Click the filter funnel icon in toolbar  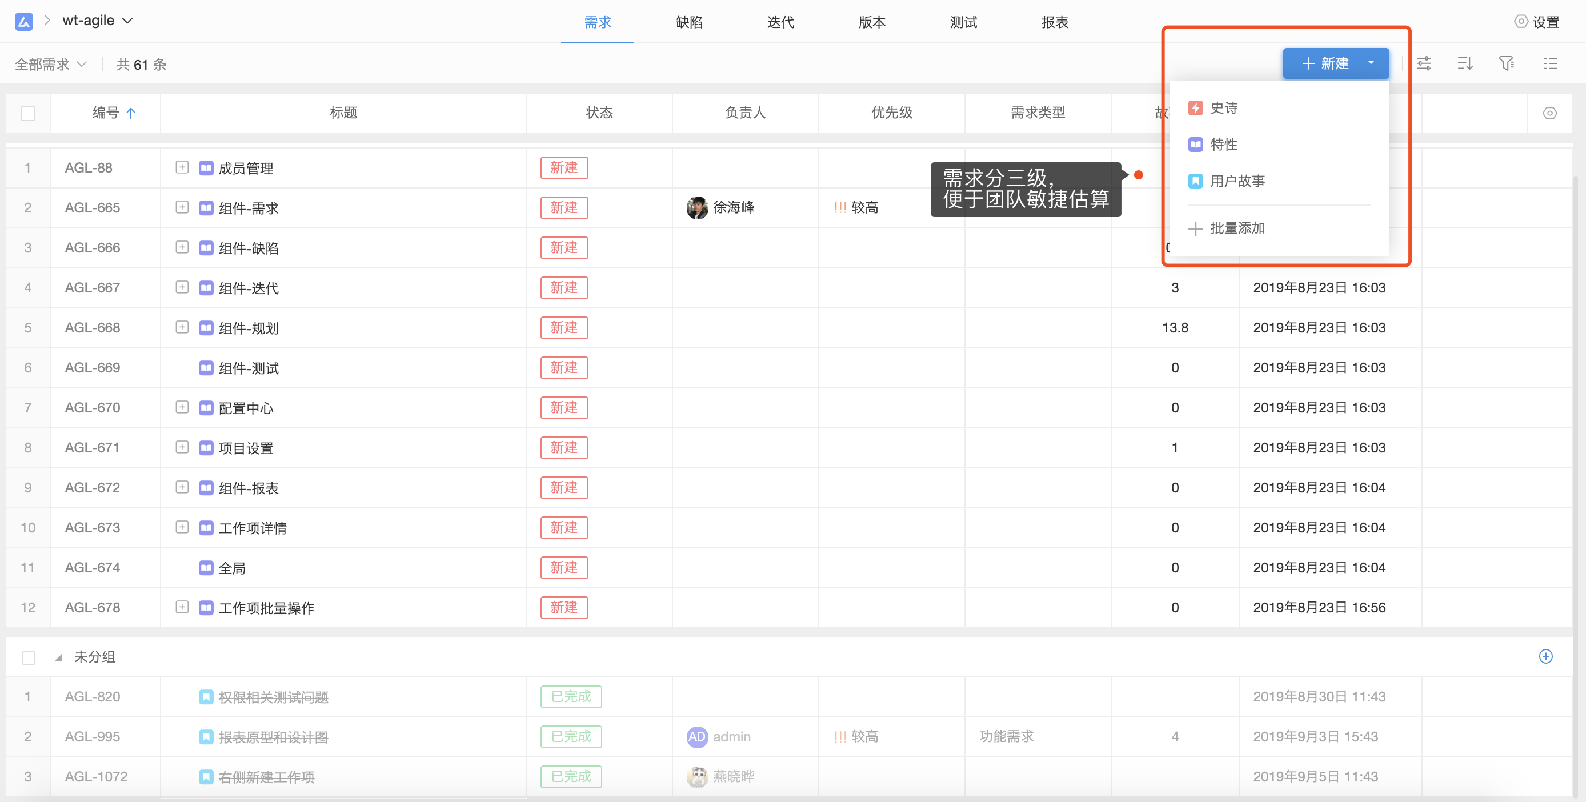pos(1506,63)
